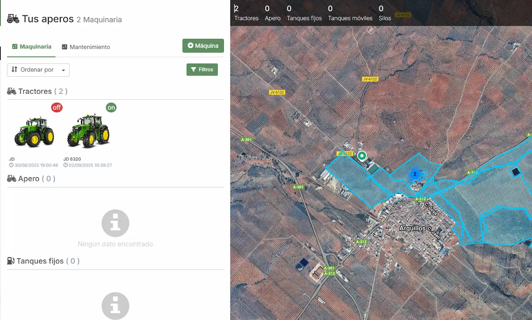Open the Filtros button
532x320 pixels.
(202, 70)
